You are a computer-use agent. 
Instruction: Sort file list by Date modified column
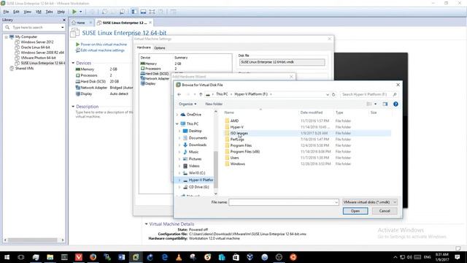pyautogui.click(x=312, y=113)
